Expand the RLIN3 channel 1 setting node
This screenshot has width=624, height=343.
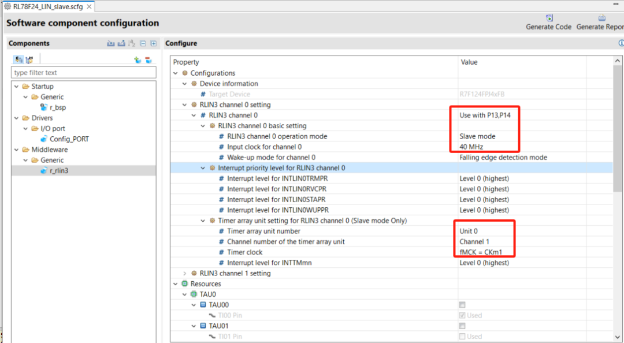185,273
